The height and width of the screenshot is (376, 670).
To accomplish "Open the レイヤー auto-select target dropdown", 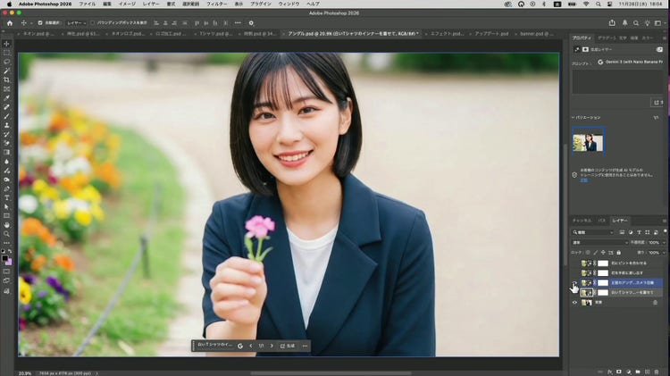I will [x=76, y=22].
